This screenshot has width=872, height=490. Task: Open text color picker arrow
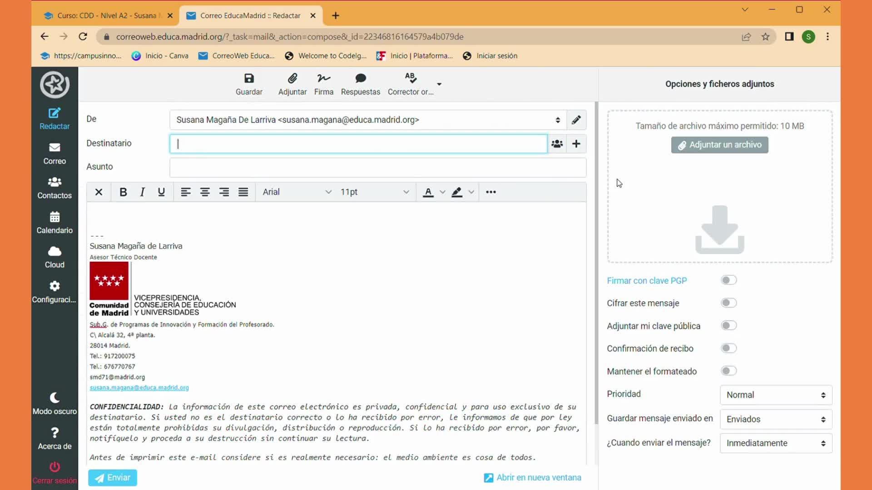[442, 192]
